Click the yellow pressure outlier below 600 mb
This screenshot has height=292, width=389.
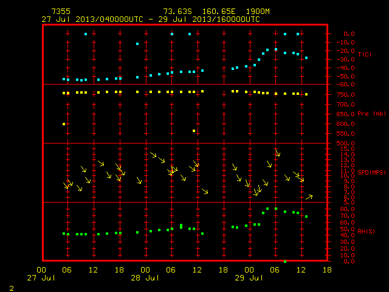click(x=194, y=131)
